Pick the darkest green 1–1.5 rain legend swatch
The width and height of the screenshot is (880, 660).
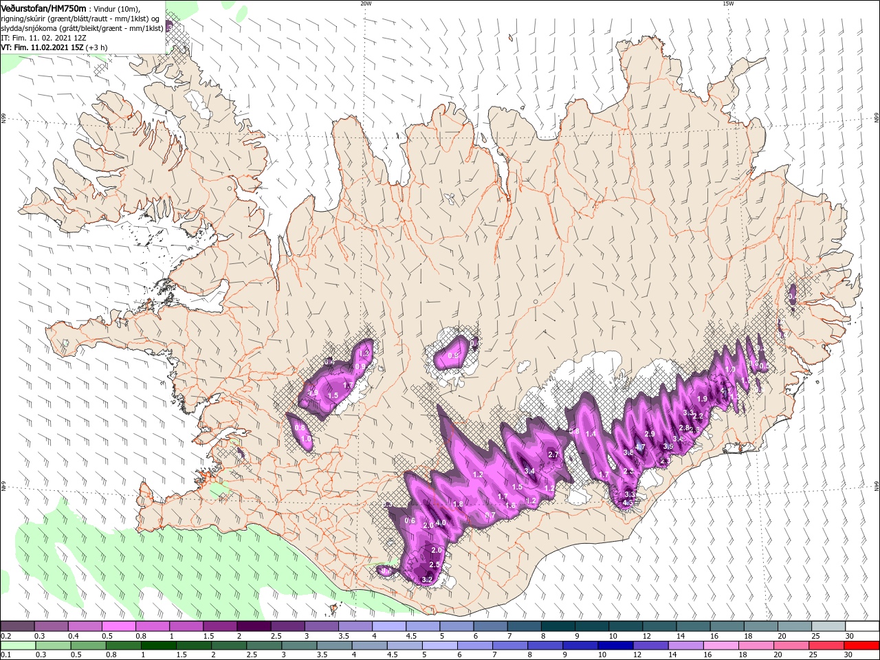point(159,646)
